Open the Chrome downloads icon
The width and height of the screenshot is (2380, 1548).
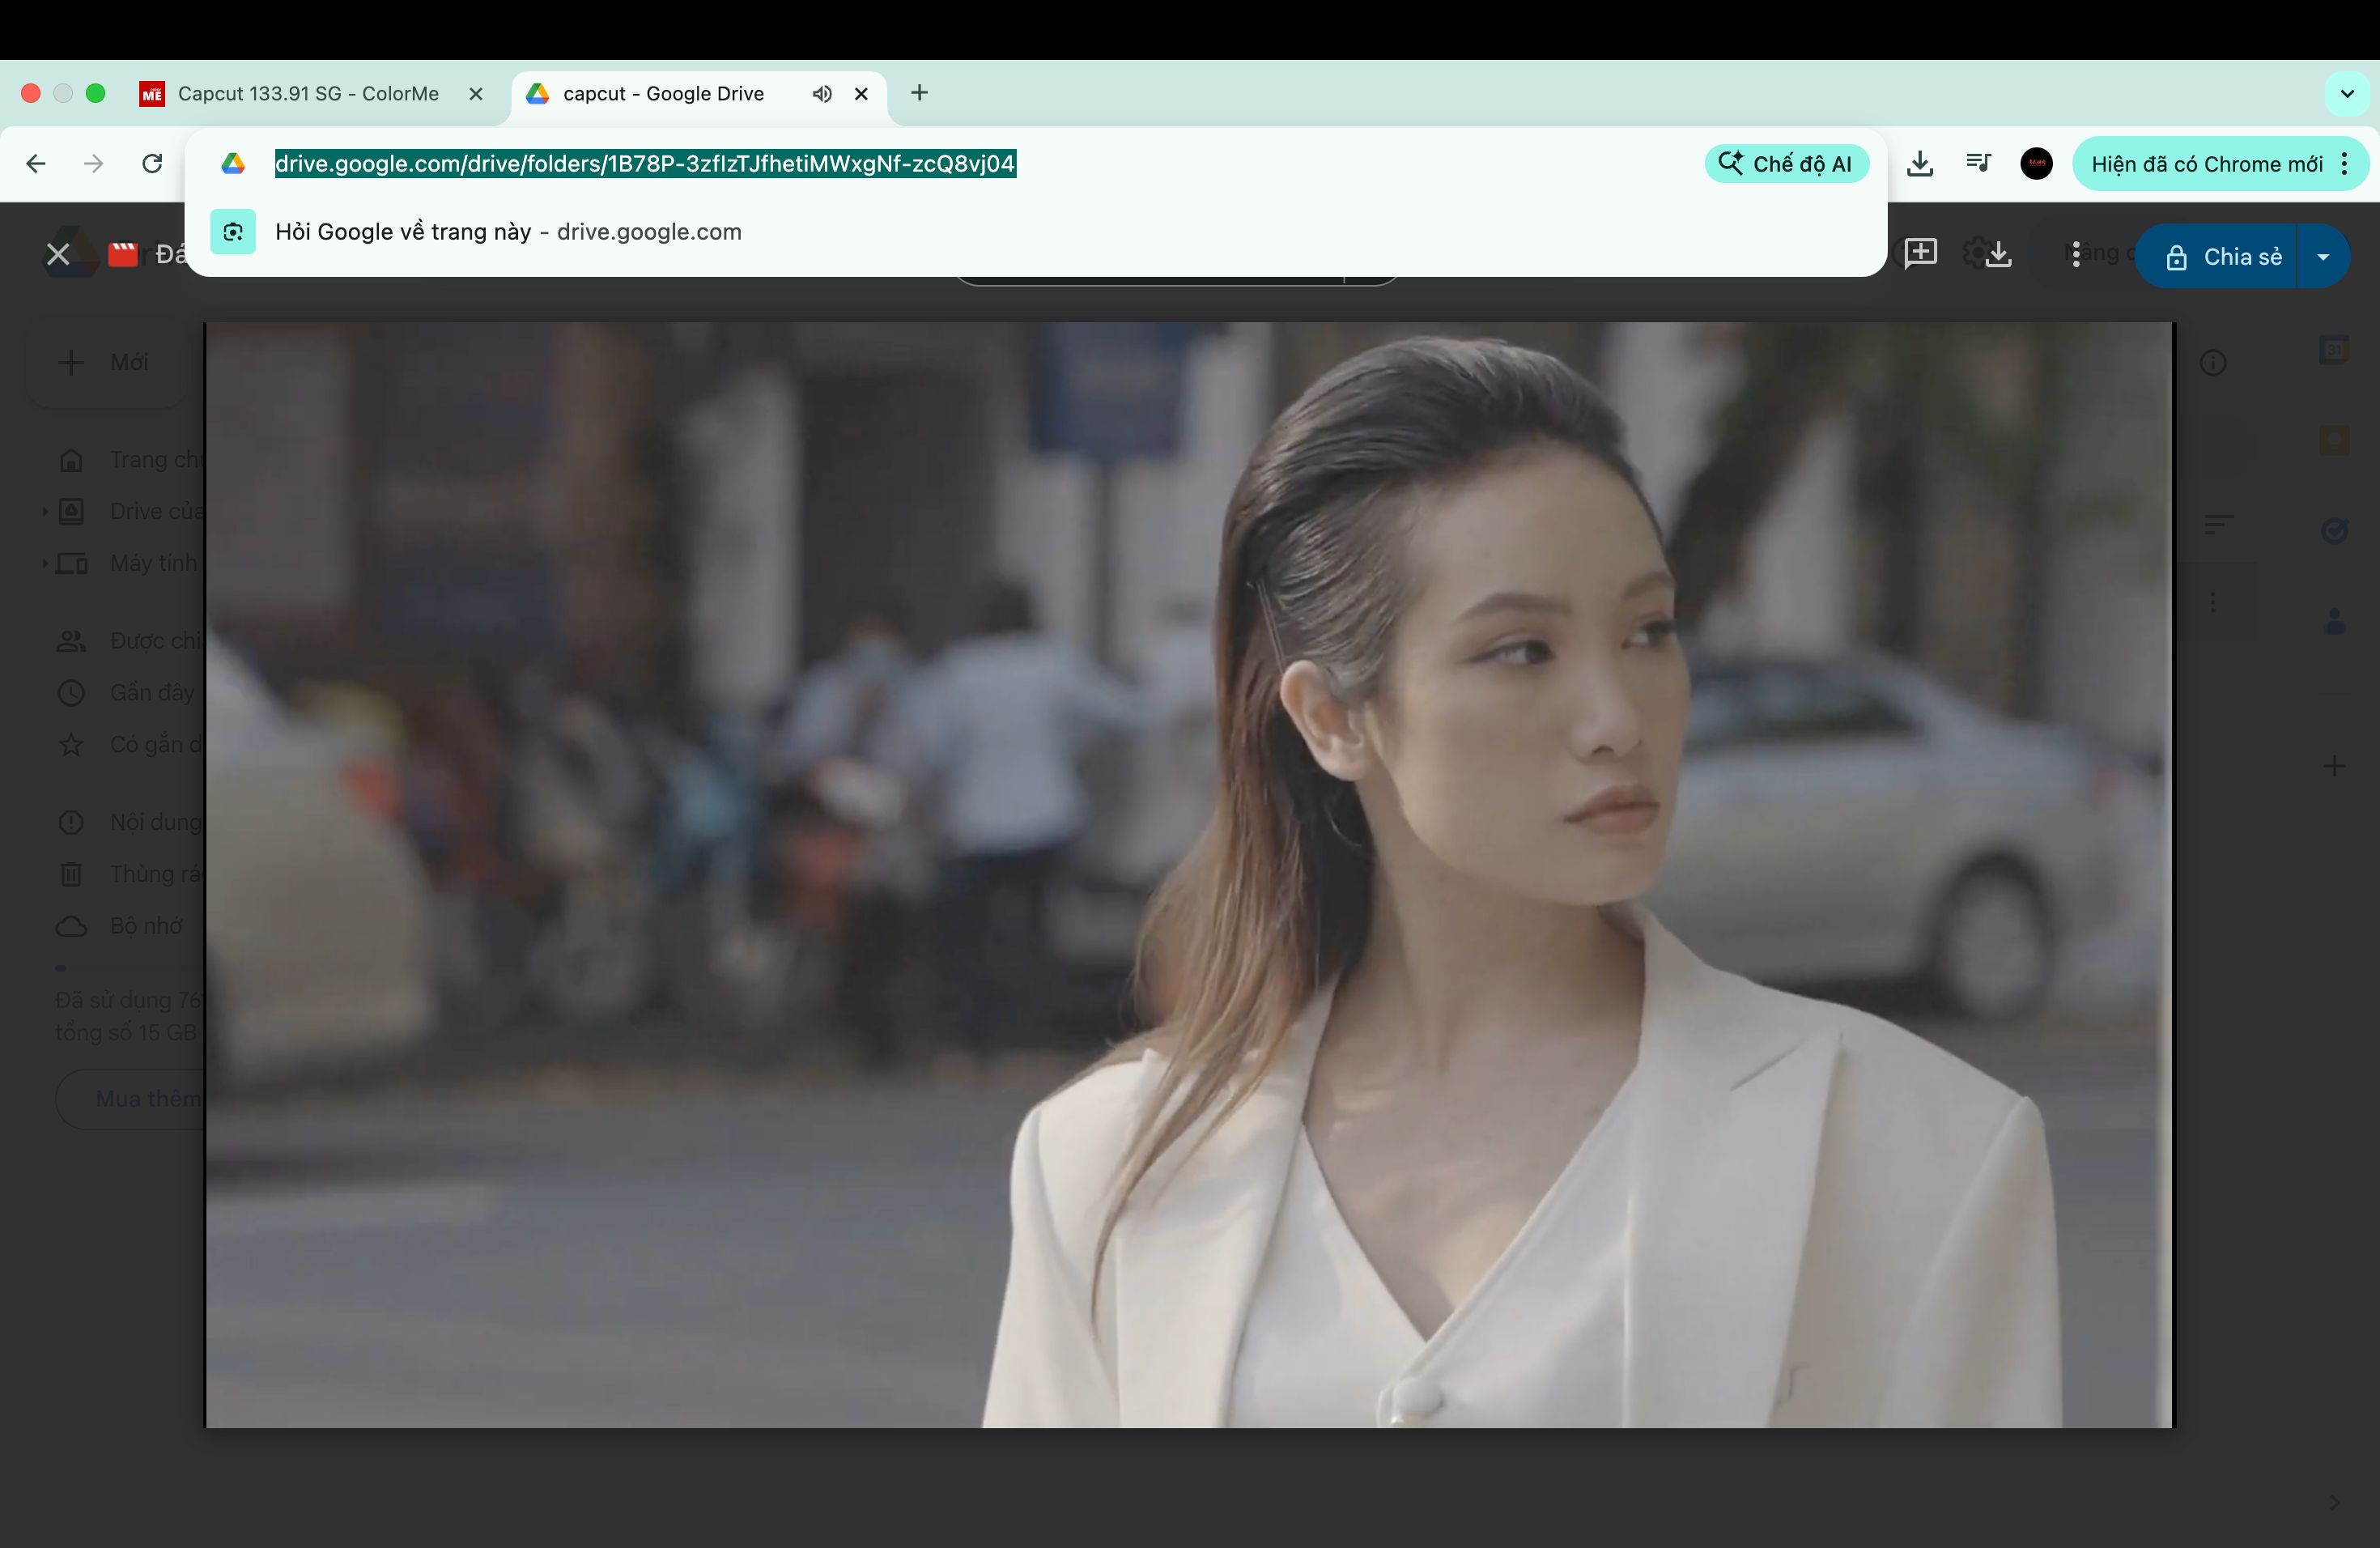tap(1919, 164)
